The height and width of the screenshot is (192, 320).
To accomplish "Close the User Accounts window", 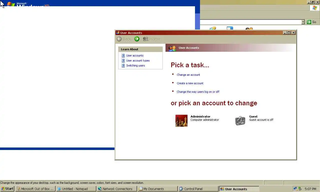I will 293,33.
